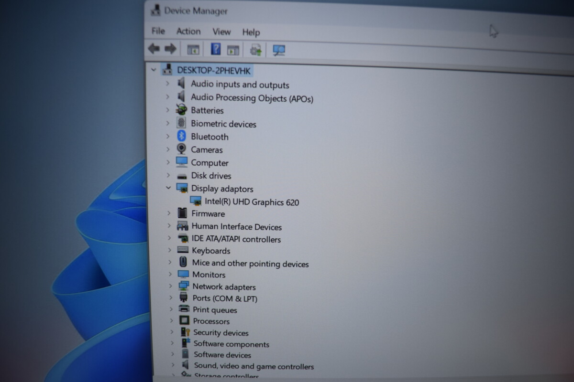Expand the Processors node arrow
This screenshot has width=574, height=382.
pyautogui.click(x=171, y=320)
